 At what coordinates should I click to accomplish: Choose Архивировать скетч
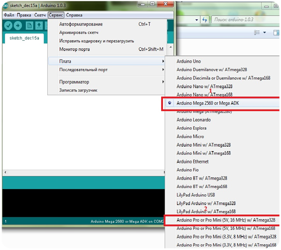click(108, 32)
